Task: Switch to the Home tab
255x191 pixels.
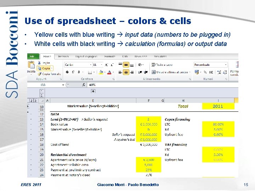Action: [47, 56]
